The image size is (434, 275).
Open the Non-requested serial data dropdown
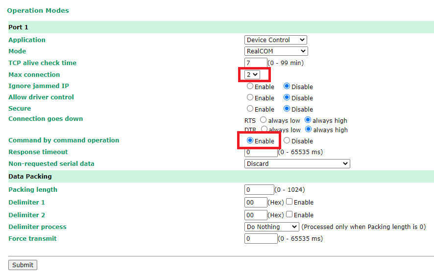[x=297, y=163]
